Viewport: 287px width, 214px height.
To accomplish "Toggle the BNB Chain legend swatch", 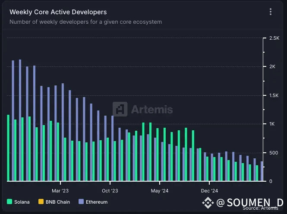I will coord(41,201).
